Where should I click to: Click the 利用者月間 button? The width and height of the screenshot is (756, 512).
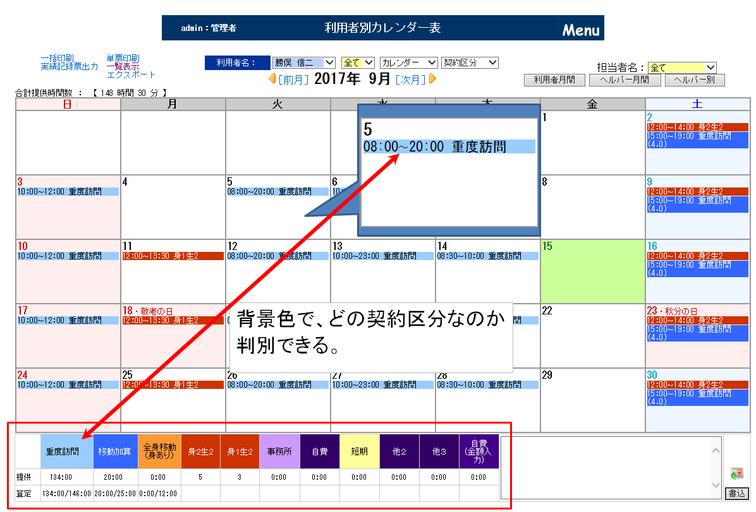tap(554, 80)
